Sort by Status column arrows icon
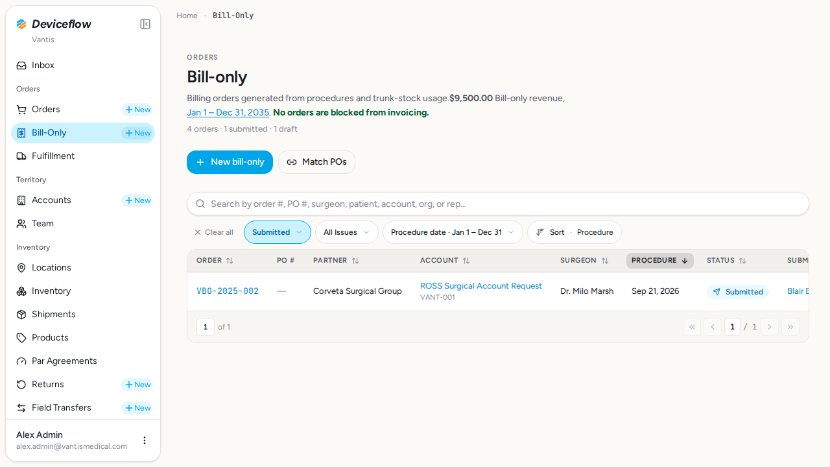 coord(742,261)
